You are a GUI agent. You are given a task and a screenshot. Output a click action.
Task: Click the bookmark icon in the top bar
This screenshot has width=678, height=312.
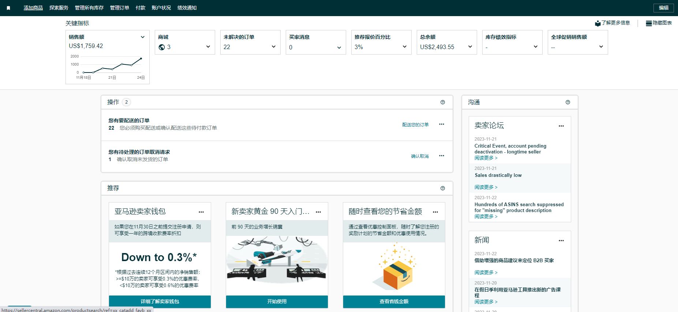8,8
